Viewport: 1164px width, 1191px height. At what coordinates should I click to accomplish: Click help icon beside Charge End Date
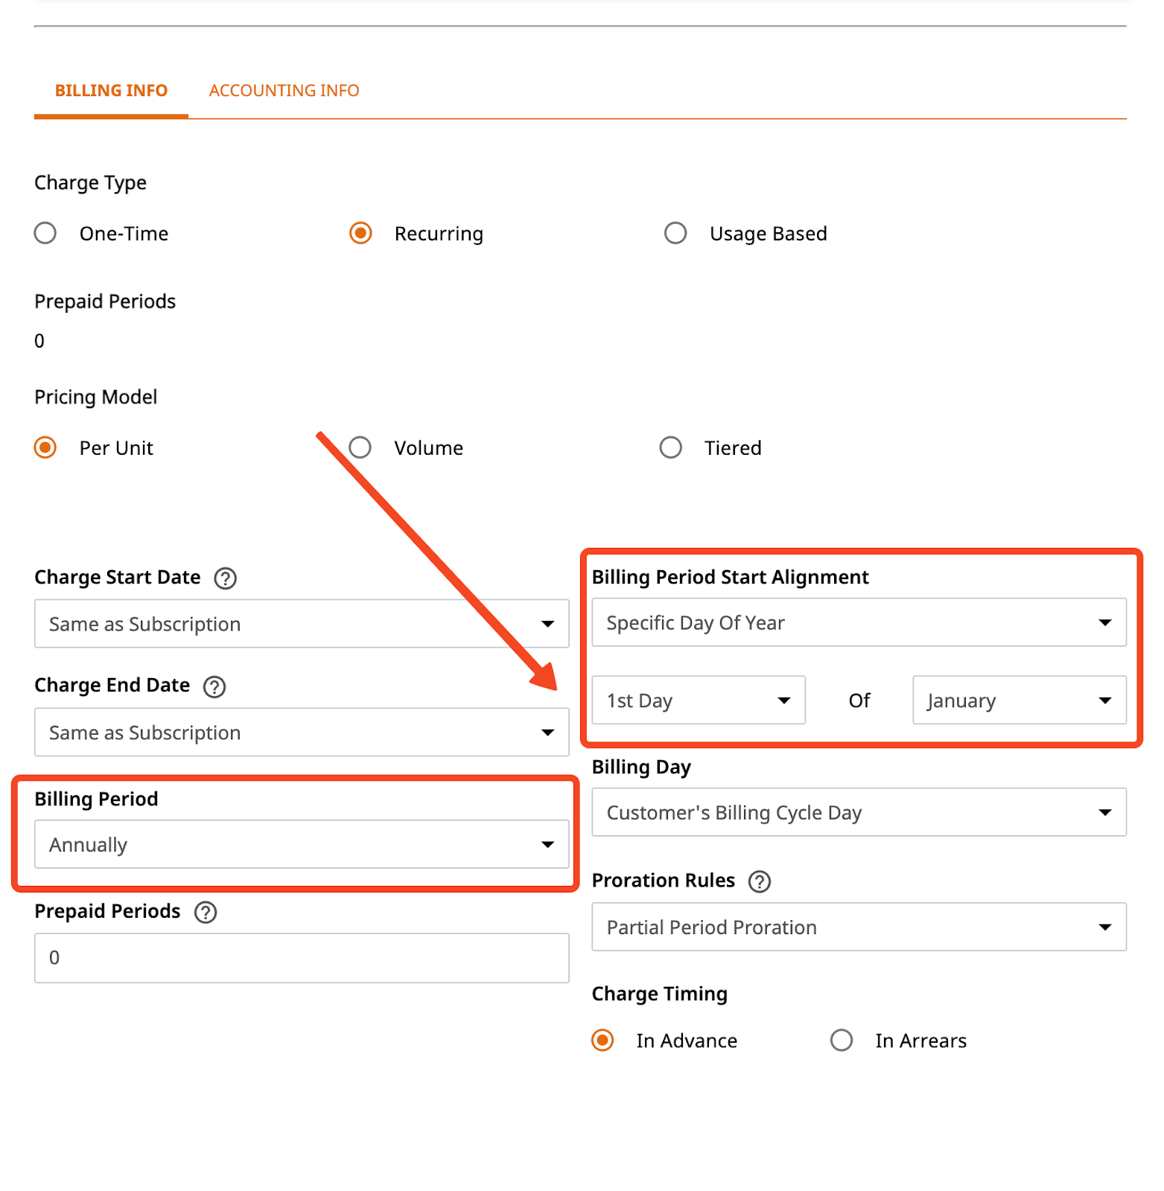214,686
